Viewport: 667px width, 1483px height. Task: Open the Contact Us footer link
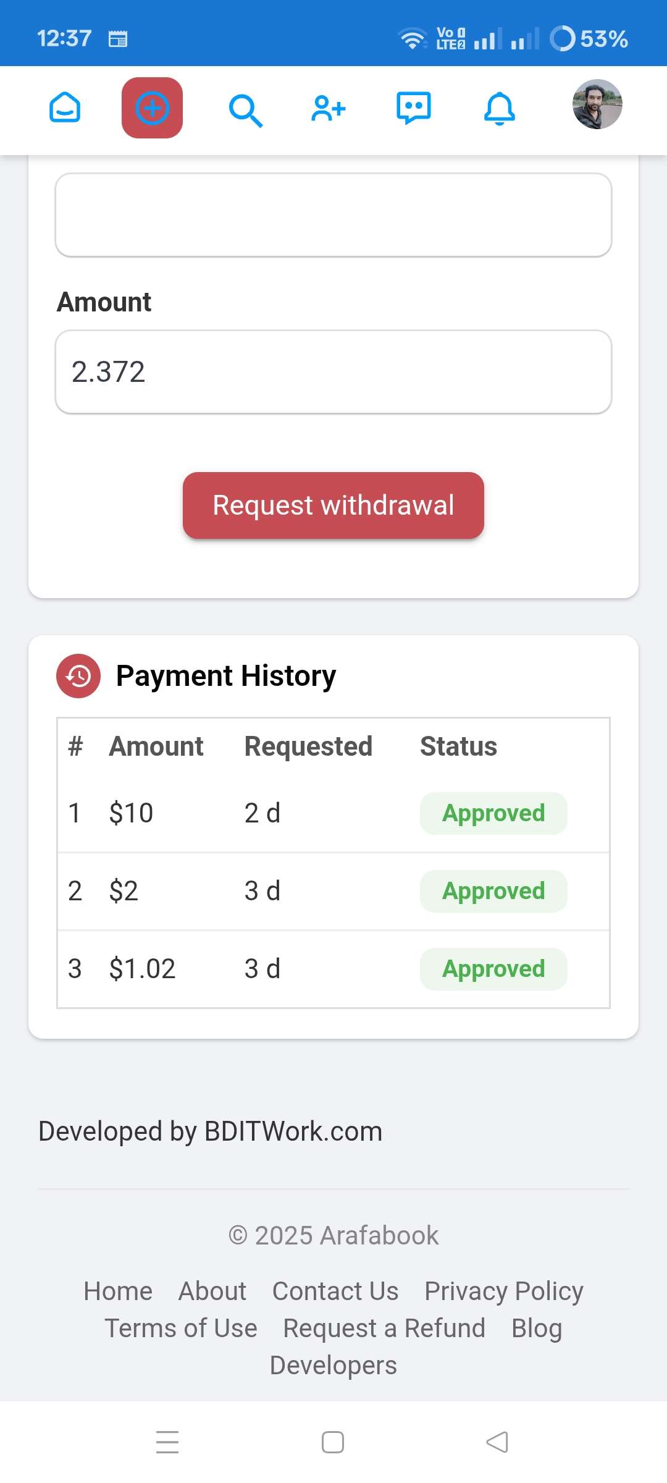tap(335, 1291)
